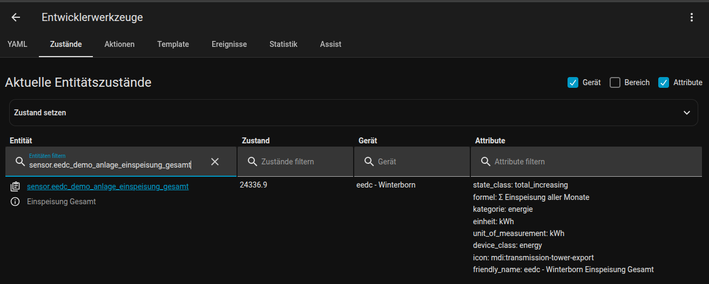Click the Zustand column header

[255, 141]
